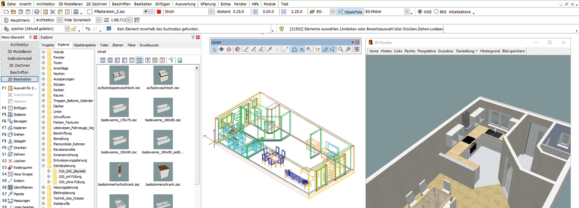579x208 pixels.
Task: Select the Spiegeln mirror tool
Action: pos(20,141)
